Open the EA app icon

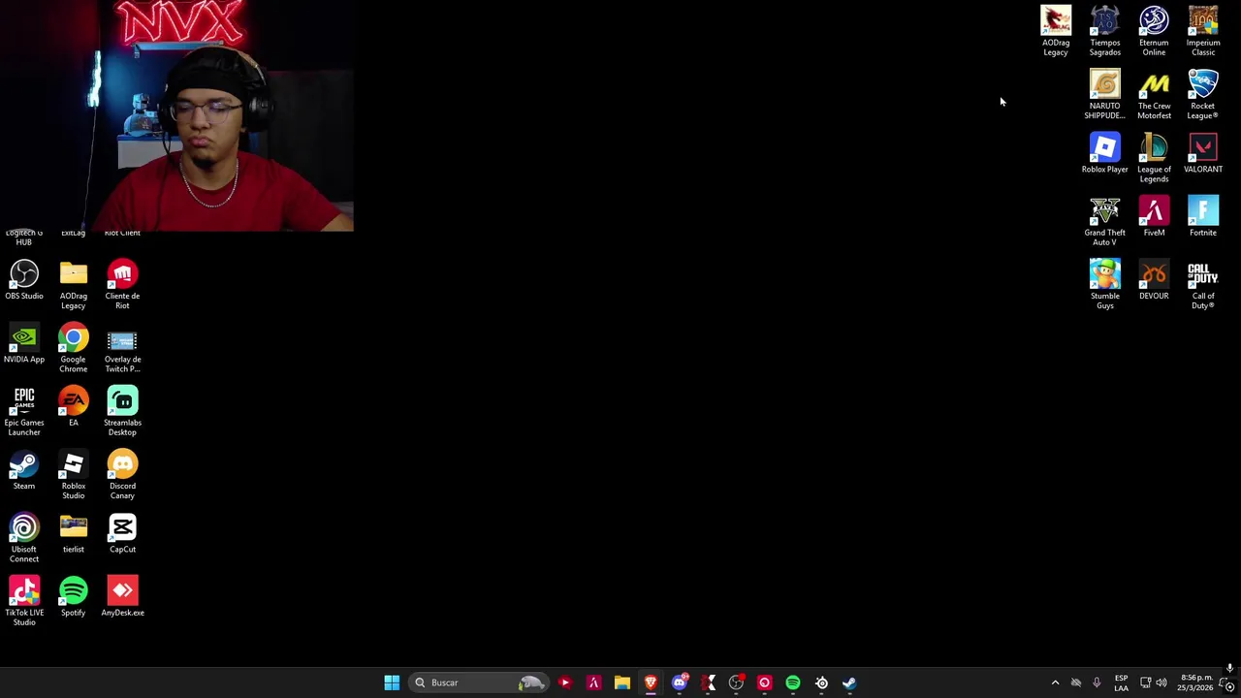pyautogui.click(x=73, y=406)
